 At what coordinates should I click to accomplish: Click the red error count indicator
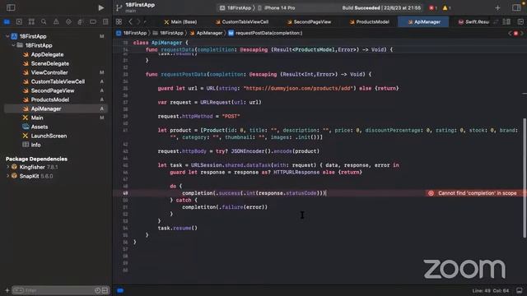click(433, 7)
